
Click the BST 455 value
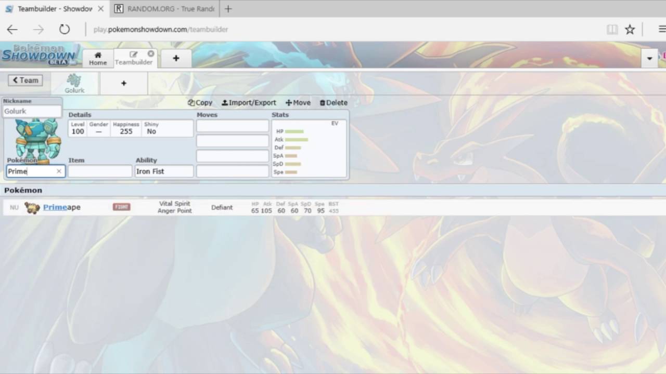point(334,208)
